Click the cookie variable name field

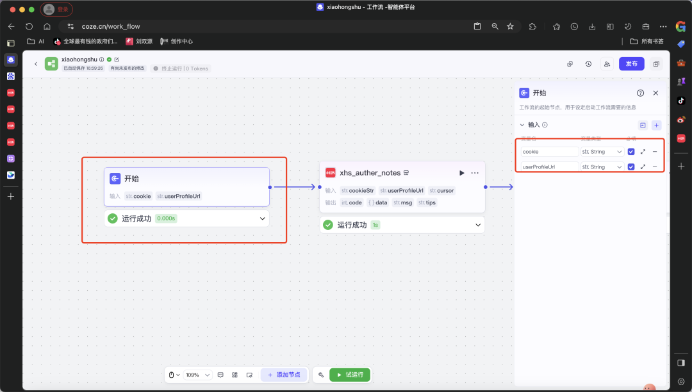(x=550, y=152)
